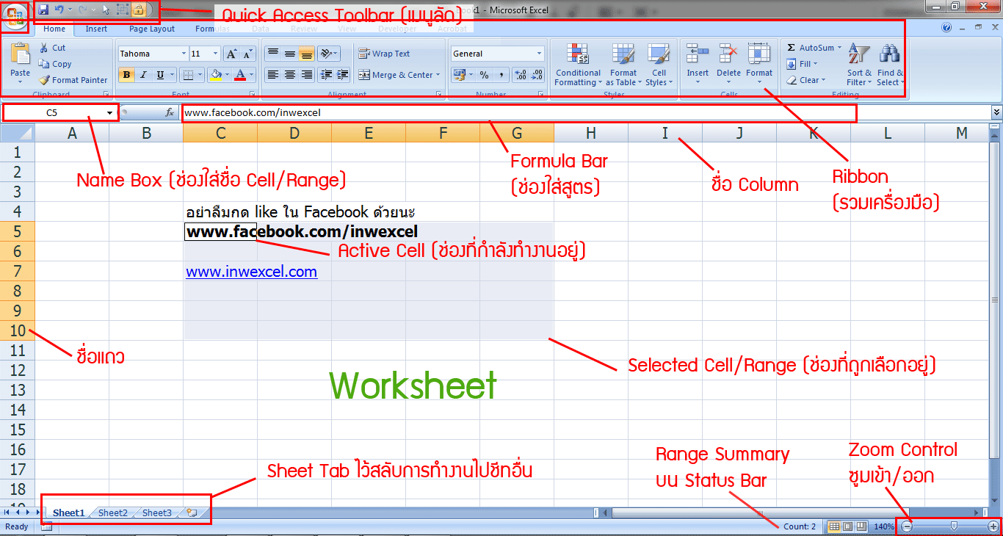Expand the Formula Bar chevron
Screen dimensions: 1003x536
(x=996, y=112)
